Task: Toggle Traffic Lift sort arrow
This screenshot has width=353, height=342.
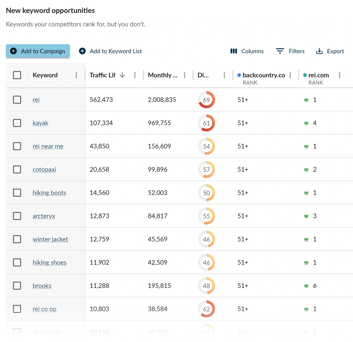Action: coord(122,75)
